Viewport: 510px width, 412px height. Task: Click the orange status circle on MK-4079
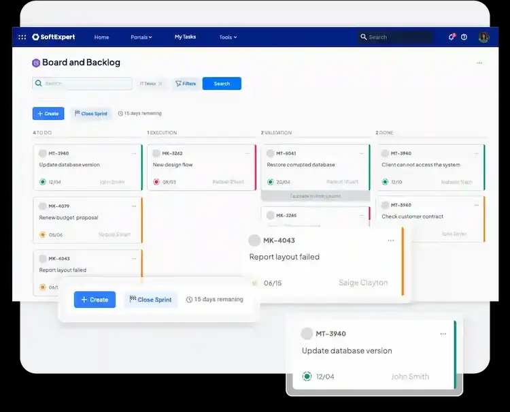click(x=43, y=234)
